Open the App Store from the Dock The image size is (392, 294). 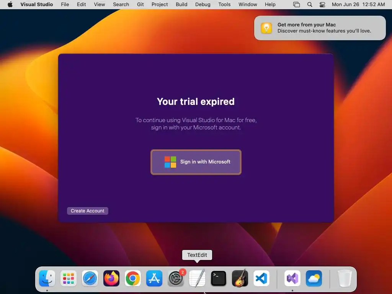(x=154, y=278)
